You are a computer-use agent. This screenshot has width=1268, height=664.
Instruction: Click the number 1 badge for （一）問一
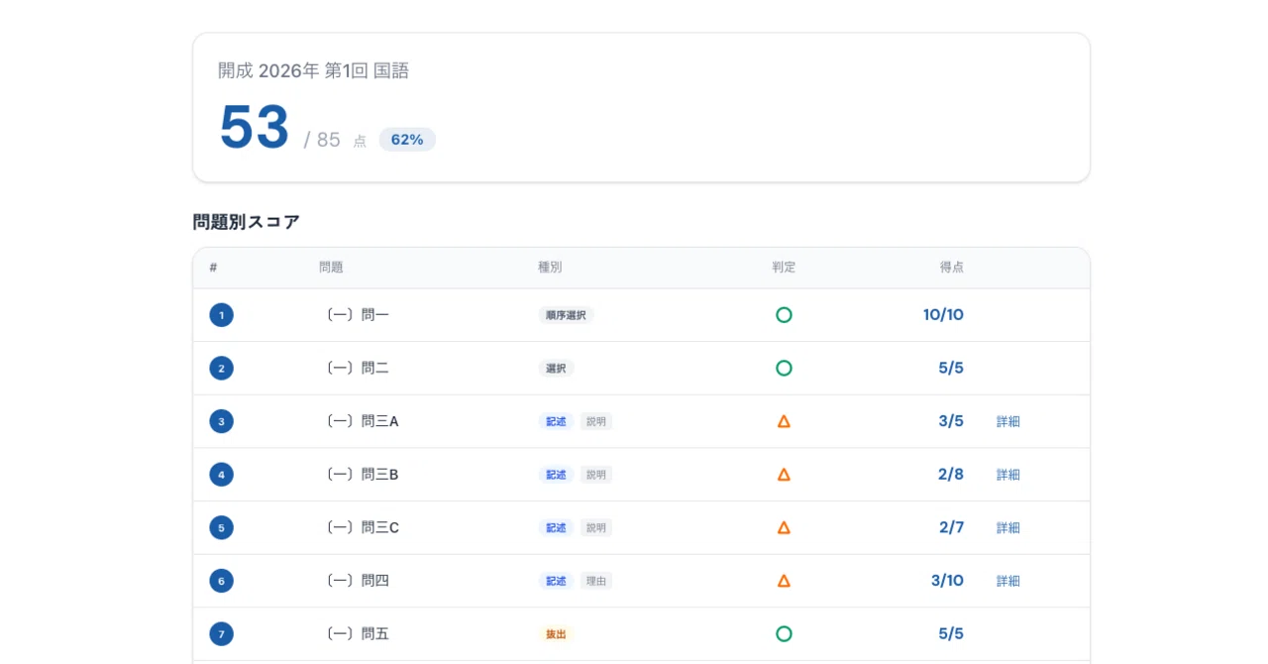(221, 315)
